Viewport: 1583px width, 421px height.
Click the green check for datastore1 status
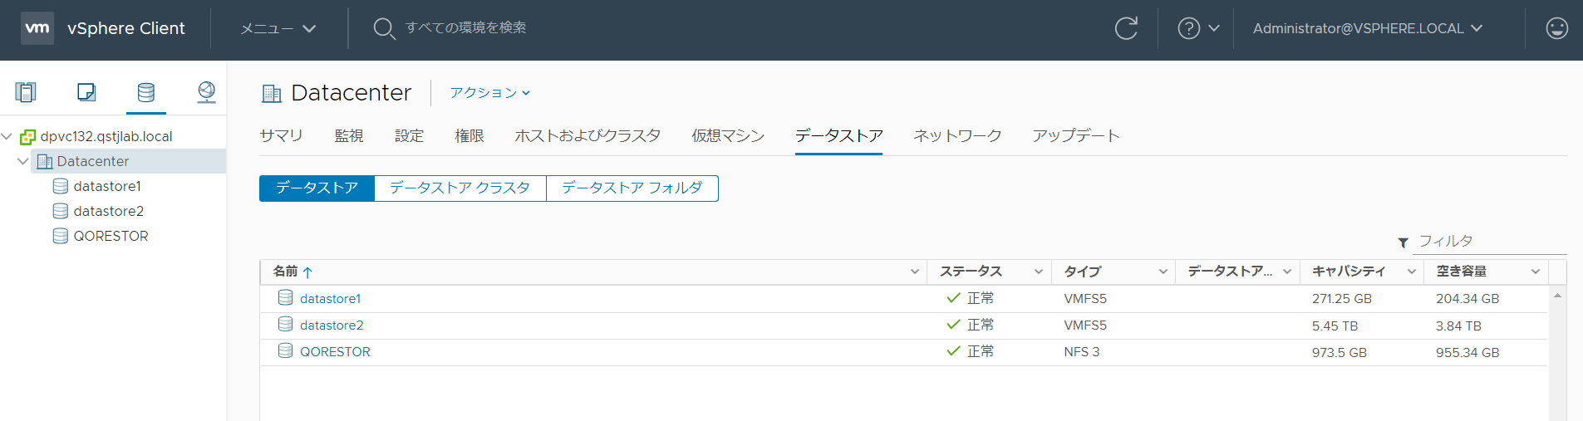click(954, 297)
